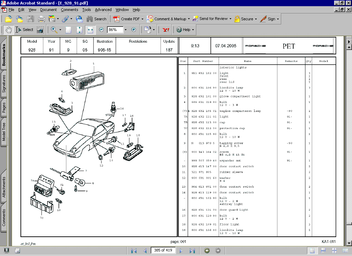The image size is (352, 256).
Task: Expand the Create PDF dropdown
Action: click(x=142, y=19)
